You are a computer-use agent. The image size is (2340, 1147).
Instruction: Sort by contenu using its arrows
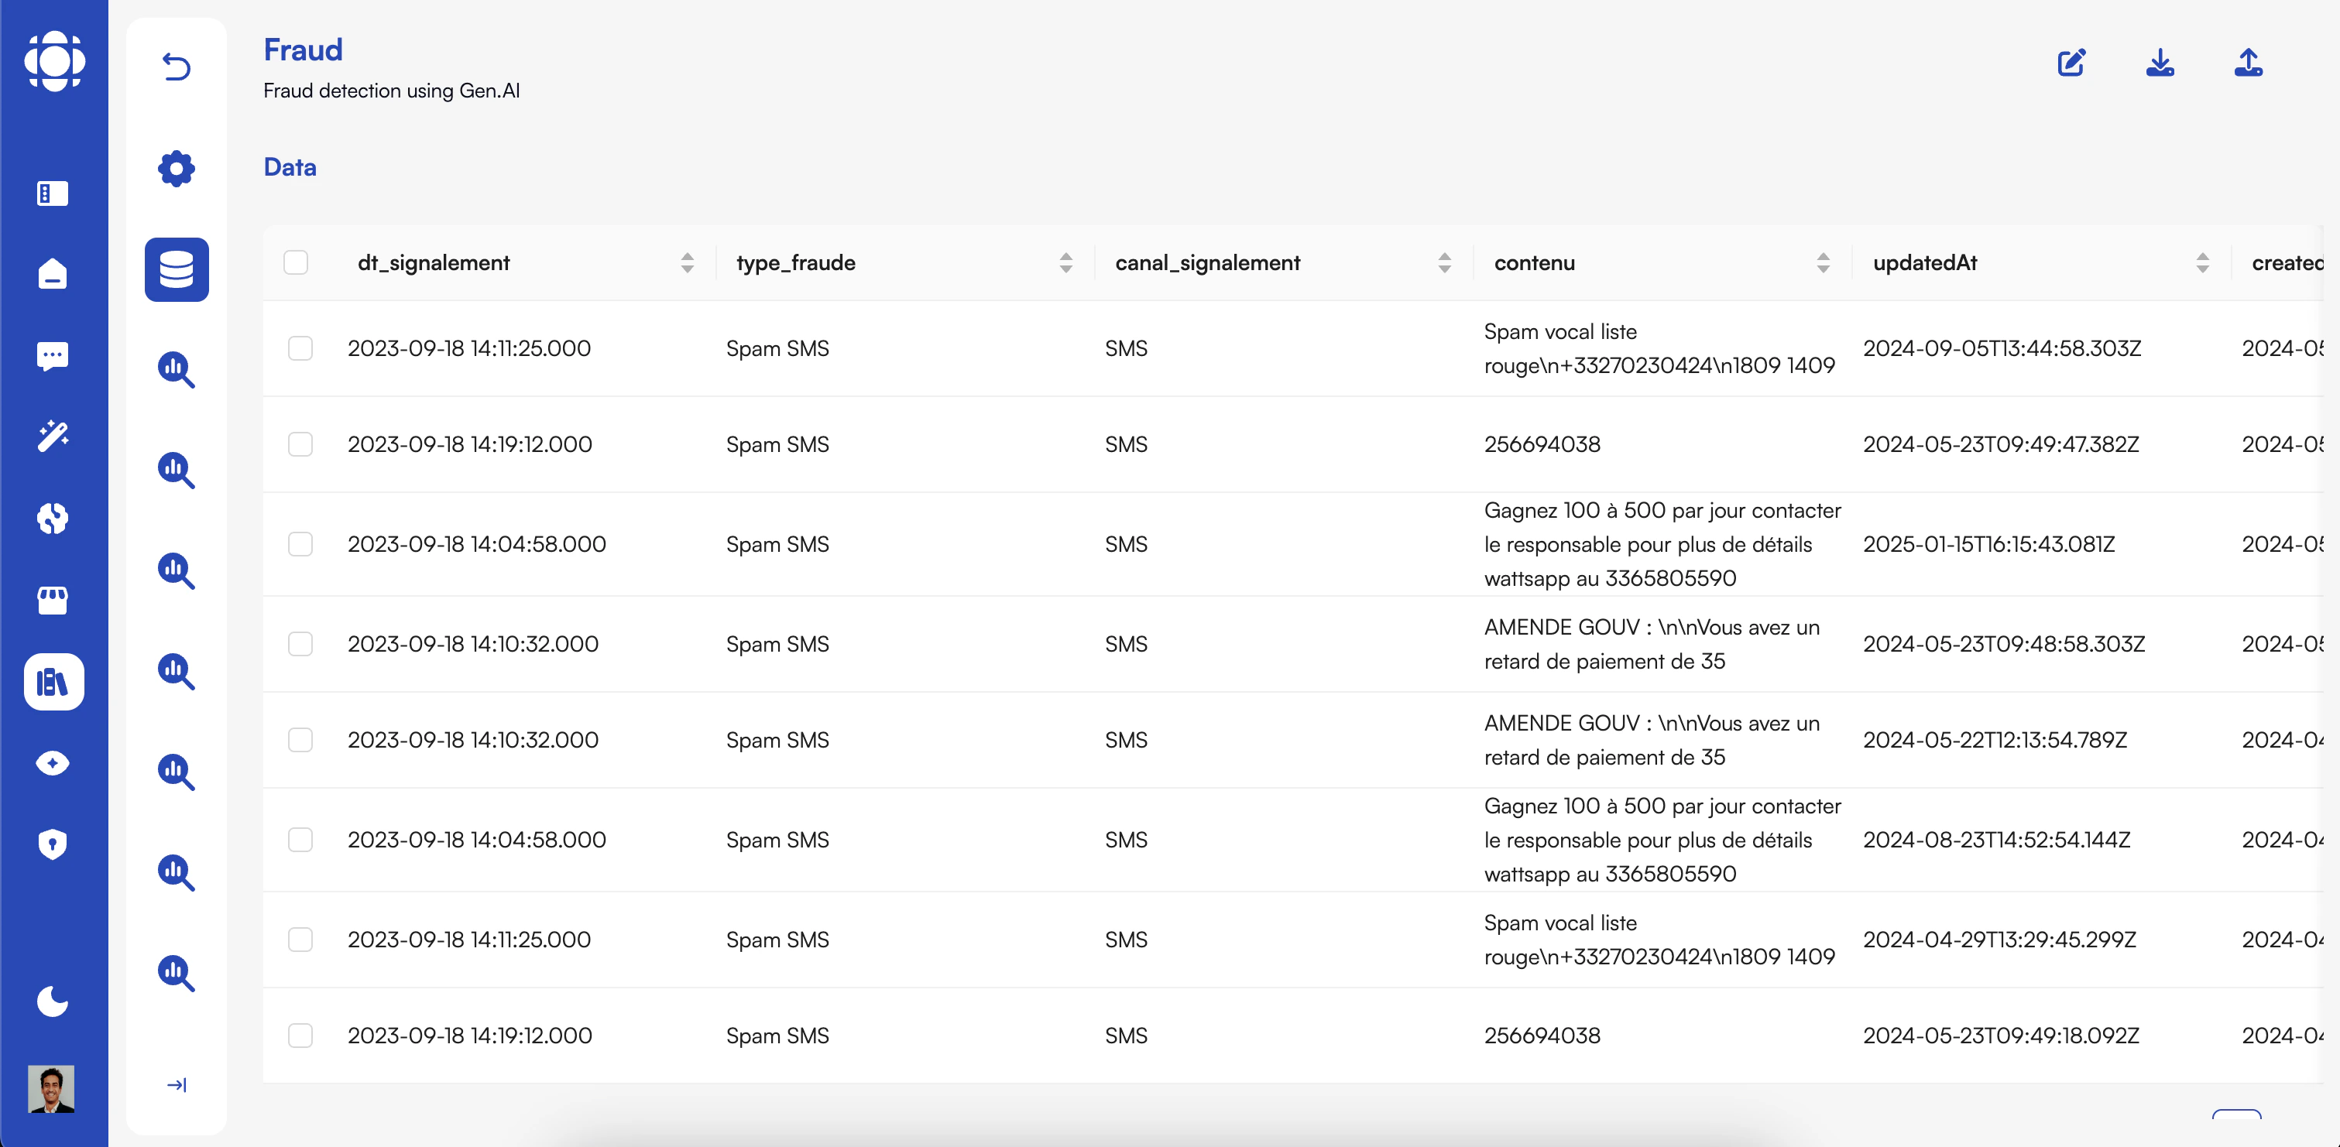click(x=1823, y=263)
